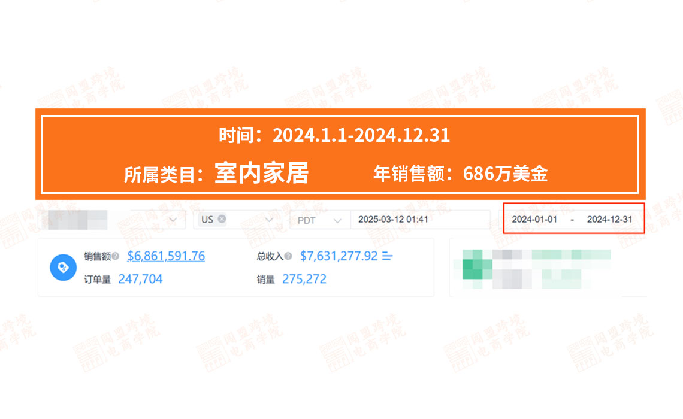Click the help icon beside 总收入

click(x=288, y=256)
